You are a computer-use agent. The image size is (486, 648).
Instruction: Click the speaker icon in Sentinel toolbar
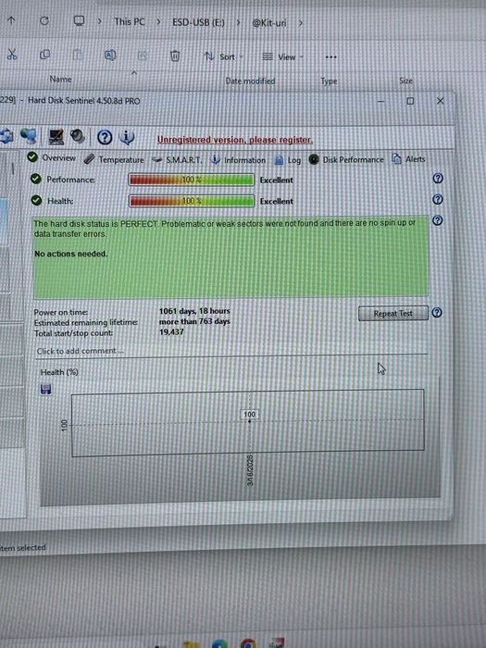pyautogui.click(x=77, y=136)
